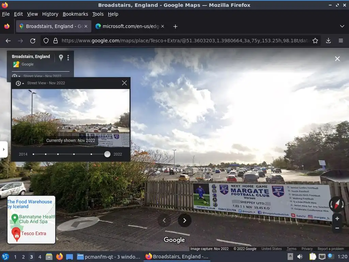Screen dimensions: 349x262
Task: Switch to pcmanfm-qt taskbar window
Action: 109,257
